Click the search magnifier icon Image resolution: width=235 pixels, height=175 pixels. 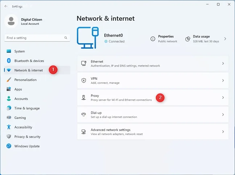click(x=66, y=38)
